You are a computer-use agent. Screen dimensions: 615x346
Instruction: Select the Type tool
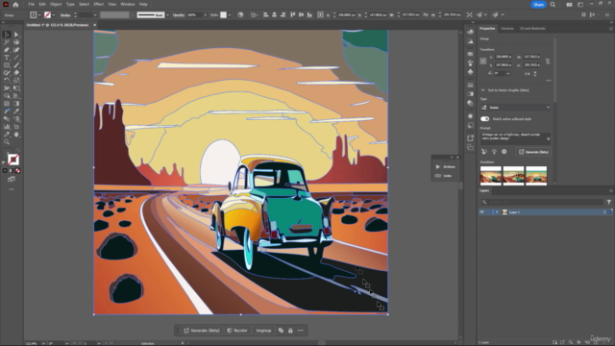pos(7,58)
